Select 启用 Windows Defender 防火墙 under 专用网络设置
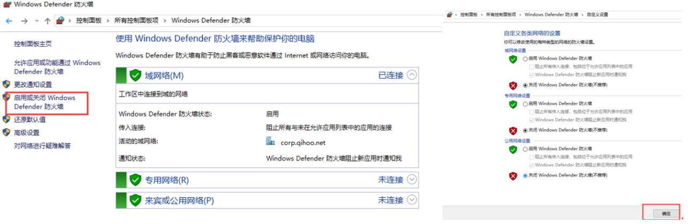This screenshot has width=688, height=224. [525, 104]
